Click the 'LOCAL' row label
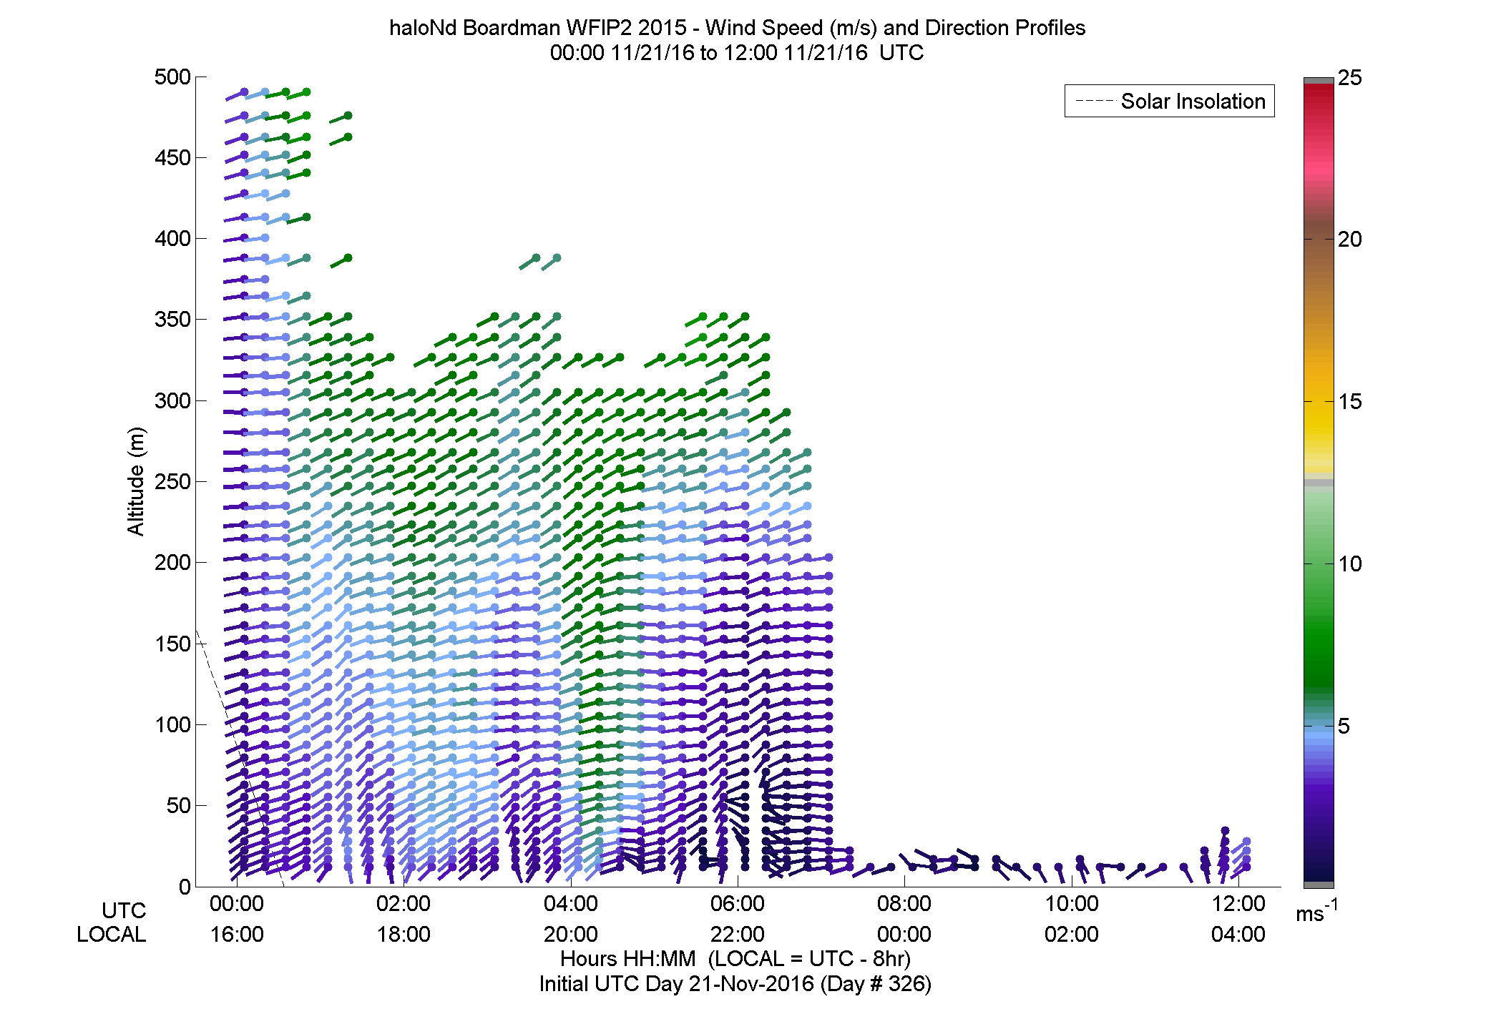The width and height of the screenshot is (1501, 1019). pyautogui.click(x=112, y=935)
